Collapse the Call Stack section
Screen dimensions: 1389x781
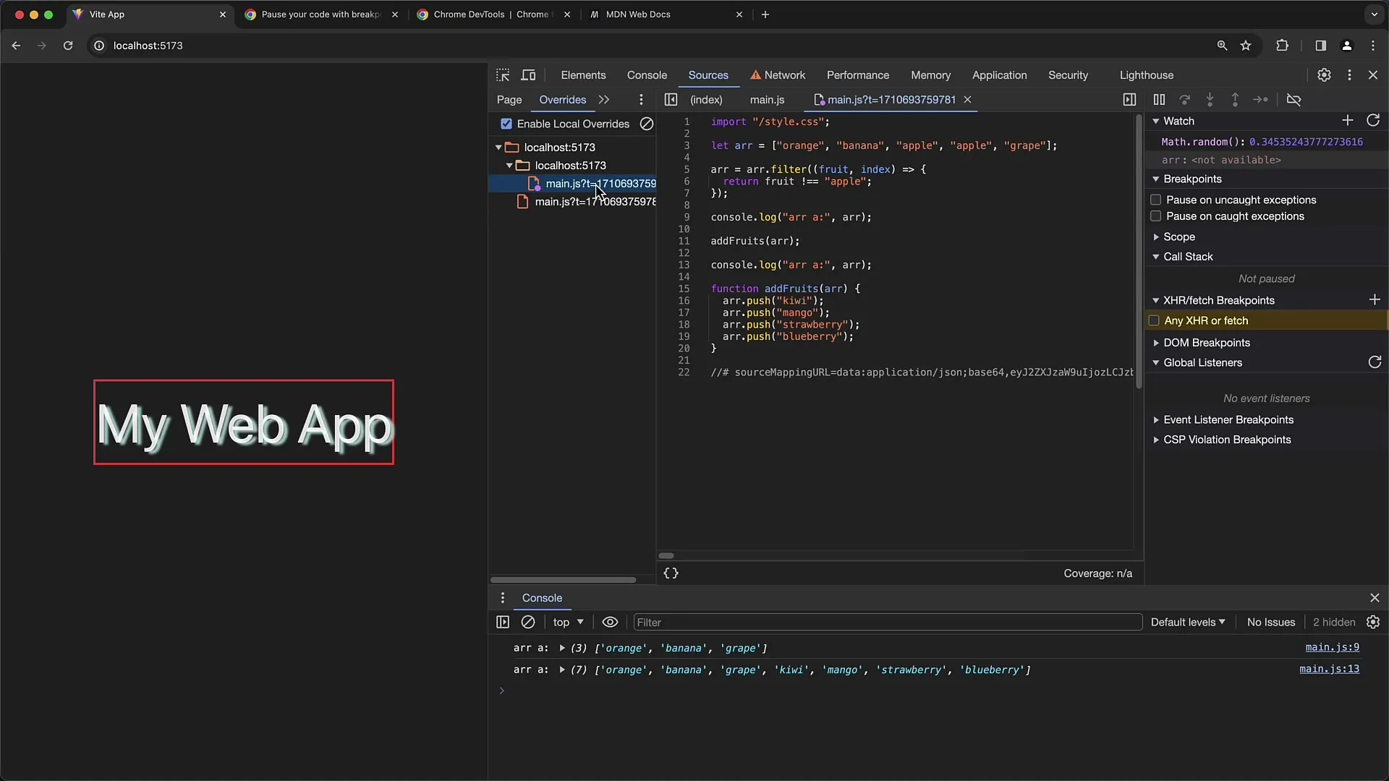[x=1156, y=257]
